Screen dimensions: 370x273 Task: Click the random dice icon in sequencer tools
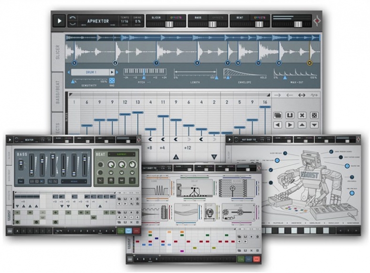coord(314,115)
